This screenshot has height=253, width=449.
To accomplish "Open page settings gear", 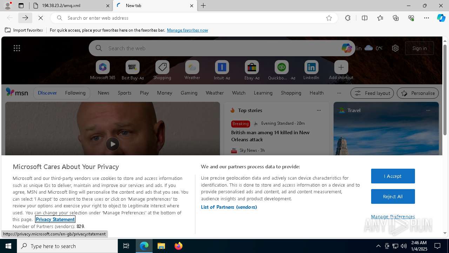I will (x=395, y=48).
